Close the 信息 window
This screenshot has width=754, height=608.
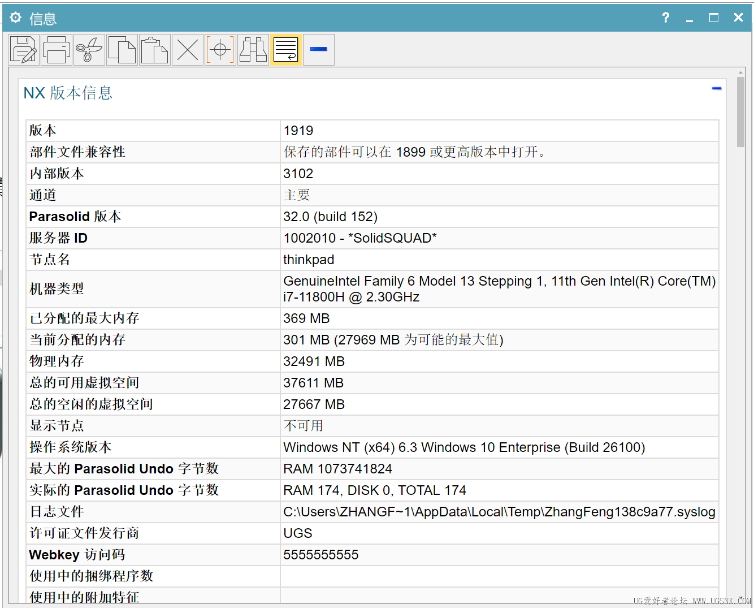pos(738,18)
